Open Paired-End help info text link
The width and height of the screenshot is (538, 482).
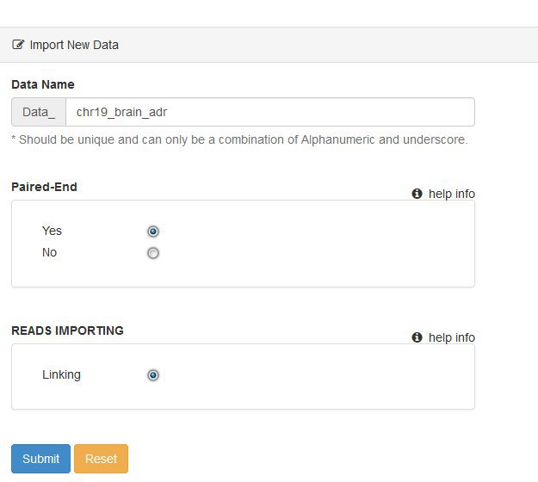pyautogui.click(x=452, y=194)
